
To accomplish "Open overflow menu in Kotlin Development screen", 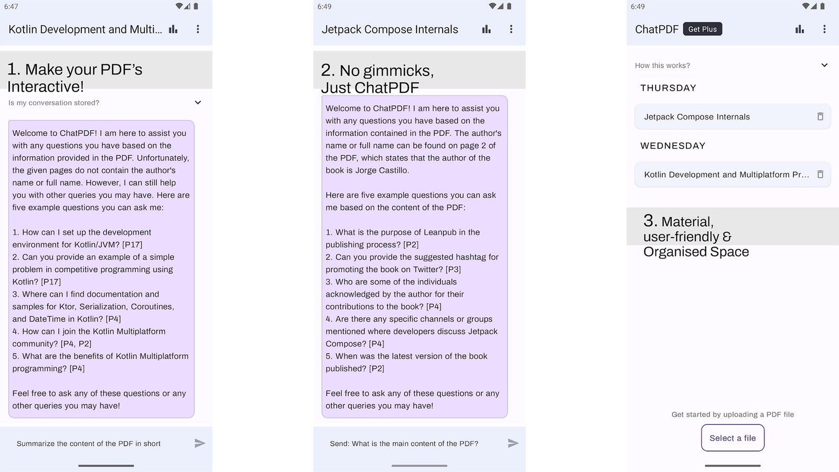I will [x=198, y=29].
